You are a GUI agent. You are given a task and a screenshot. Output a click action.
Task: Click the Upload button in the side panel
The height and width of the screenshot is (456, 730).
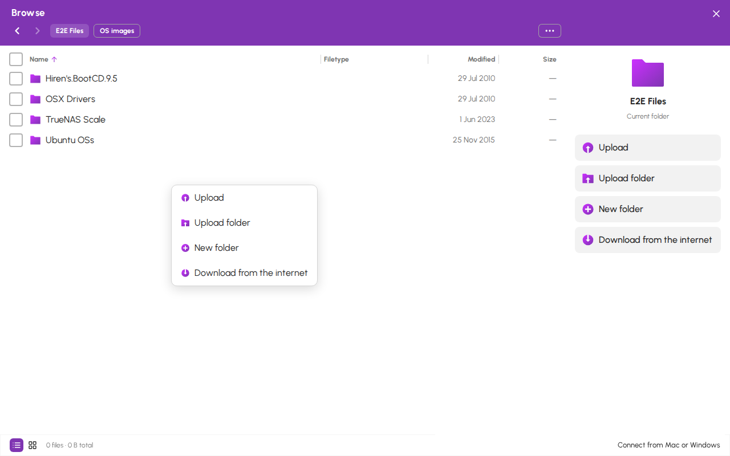pyautogui.click(x=648, y=148)
